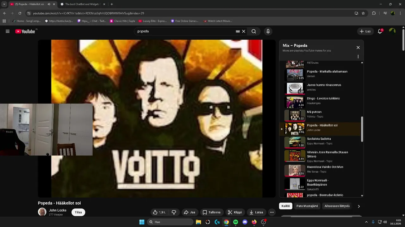Download video with Lataa button
Image resolution: width=405 pixels, height=227 pixels.
(x=256, y=212)
